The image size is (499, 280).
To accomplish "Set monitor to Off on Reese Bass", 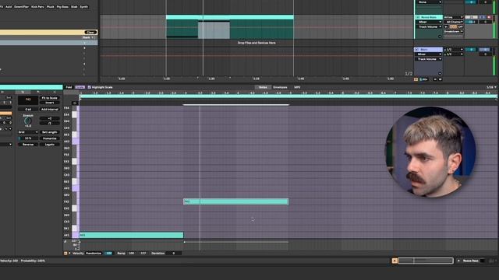I will (461, 26).
